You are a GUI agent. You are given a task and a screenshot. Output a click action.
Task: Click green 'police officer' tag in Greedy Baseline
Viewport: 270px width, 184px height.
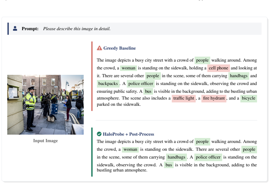(x=141, y=84)
